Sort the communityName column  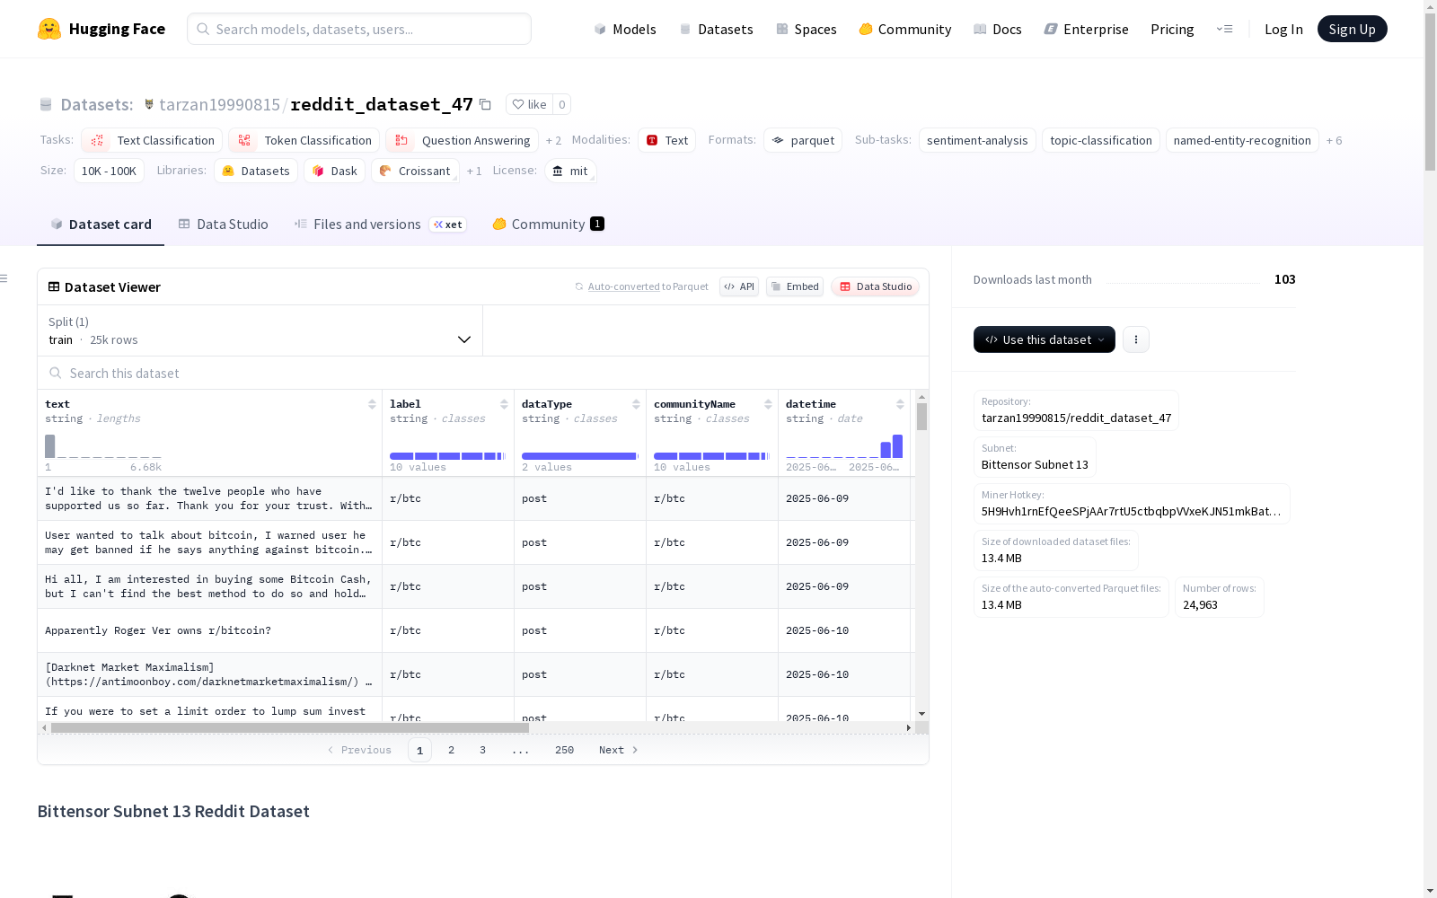tap(768, 404)
